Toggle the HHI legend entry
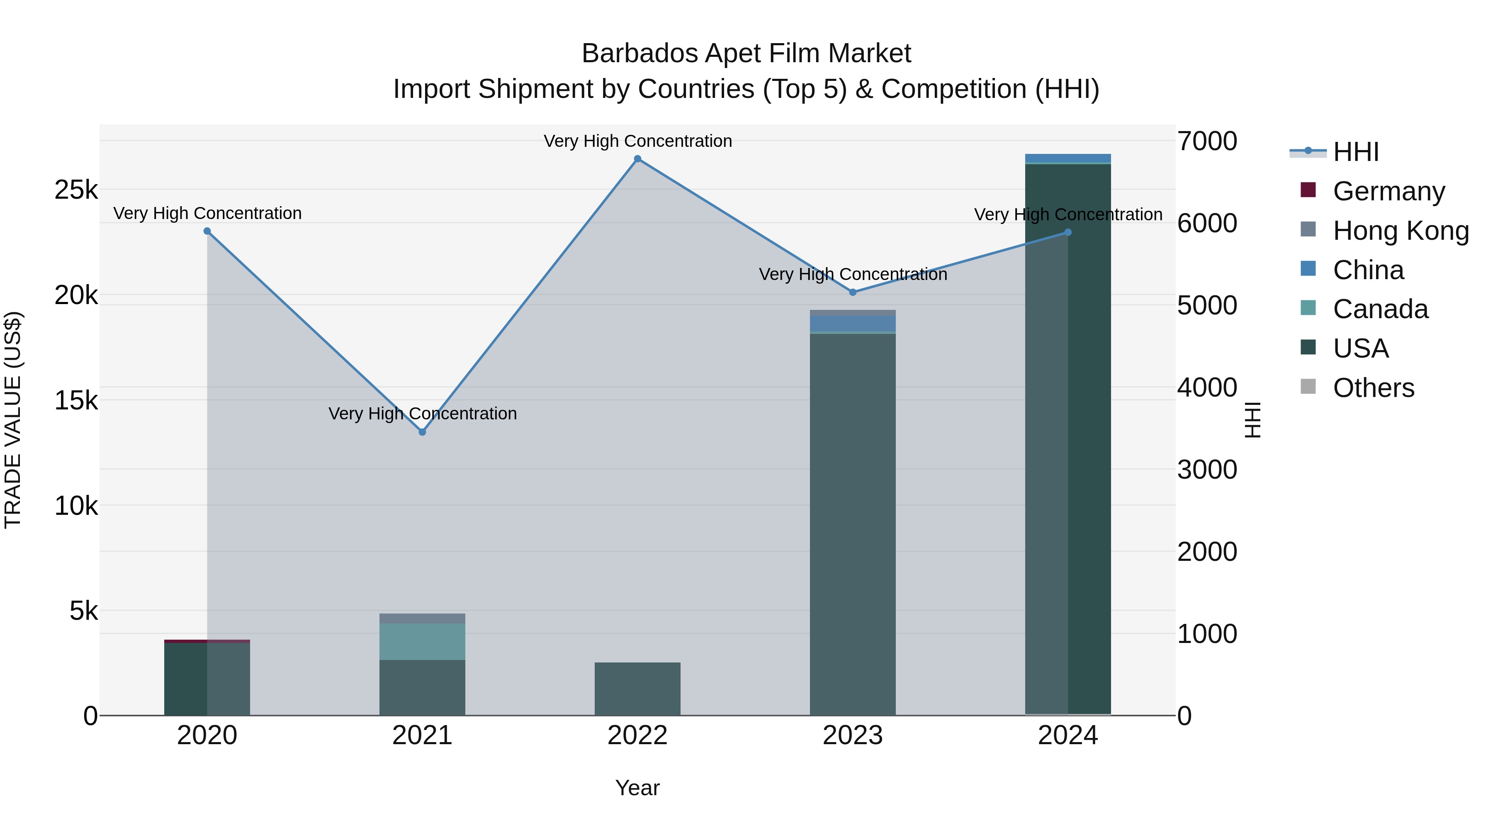The image size is (1493, 840). [1335, 152]
